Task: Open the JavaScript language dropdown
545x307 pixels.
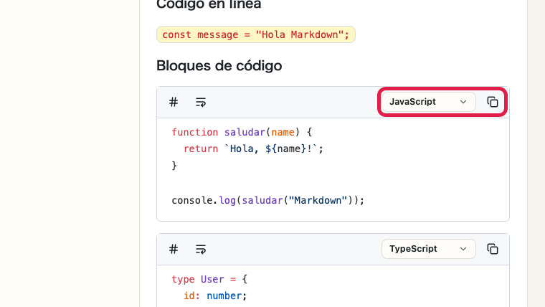Action: (x=428, y=102)
